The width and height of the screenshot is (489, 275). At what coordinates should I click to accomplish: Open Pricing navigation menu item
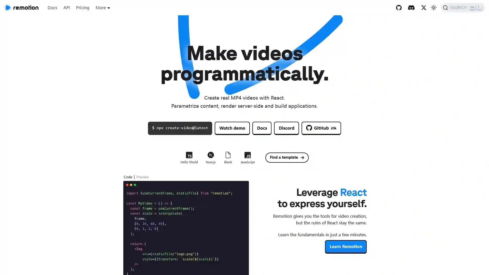(82, 7)
